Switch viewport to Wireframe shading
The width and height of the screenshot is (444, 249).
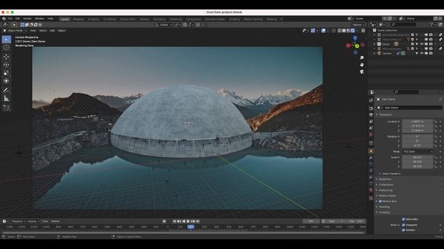(x=339, y=30)
